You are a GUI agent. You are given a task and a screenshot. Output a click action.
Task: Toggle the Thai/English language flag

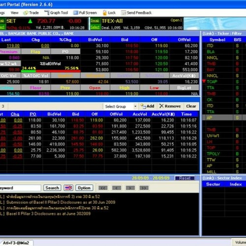(x=68, y=188)
